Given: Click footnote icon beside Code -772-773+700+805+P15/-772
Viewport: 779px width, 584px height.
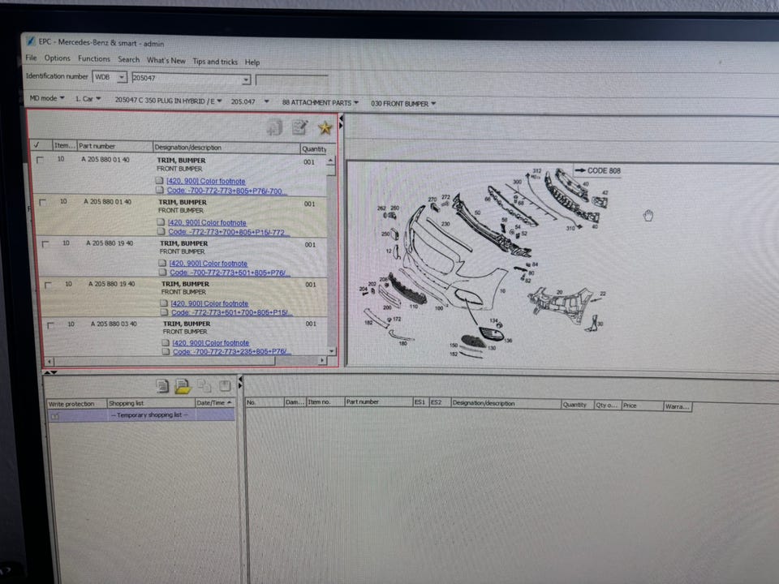Looking at the screenshot, I should 161,231.
